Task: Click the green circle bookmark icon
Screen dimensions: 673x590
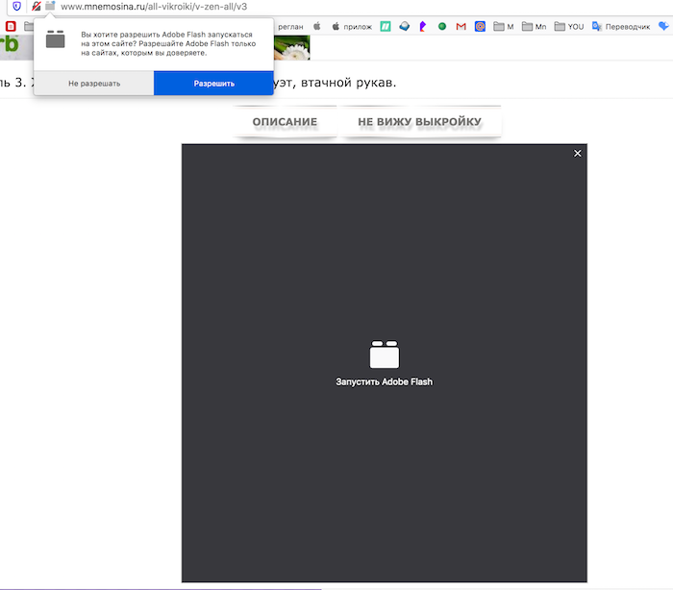Action: tap(442, 27)
